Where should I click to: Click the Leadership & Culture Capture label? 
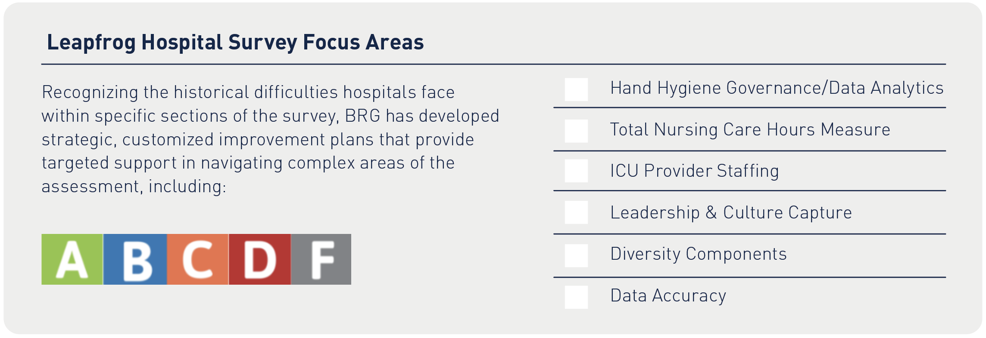[x=731, y=212]
